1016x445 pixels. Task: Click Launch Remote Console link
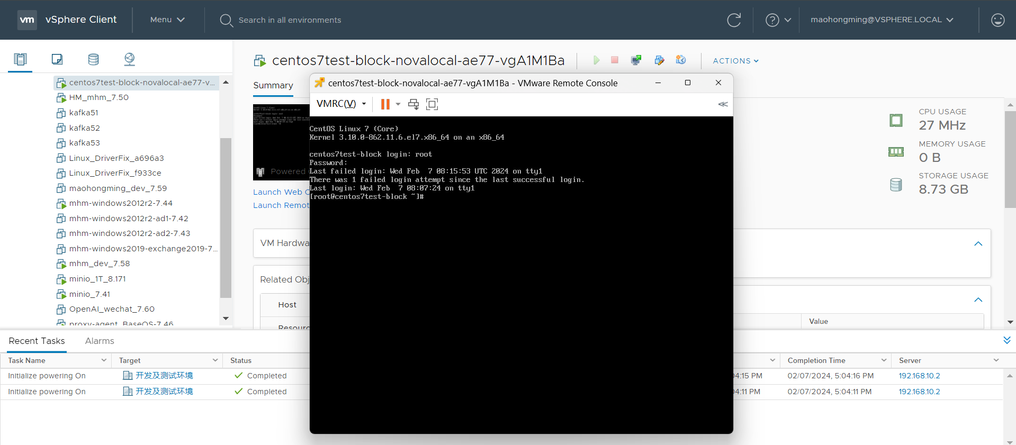click(281, 205)
